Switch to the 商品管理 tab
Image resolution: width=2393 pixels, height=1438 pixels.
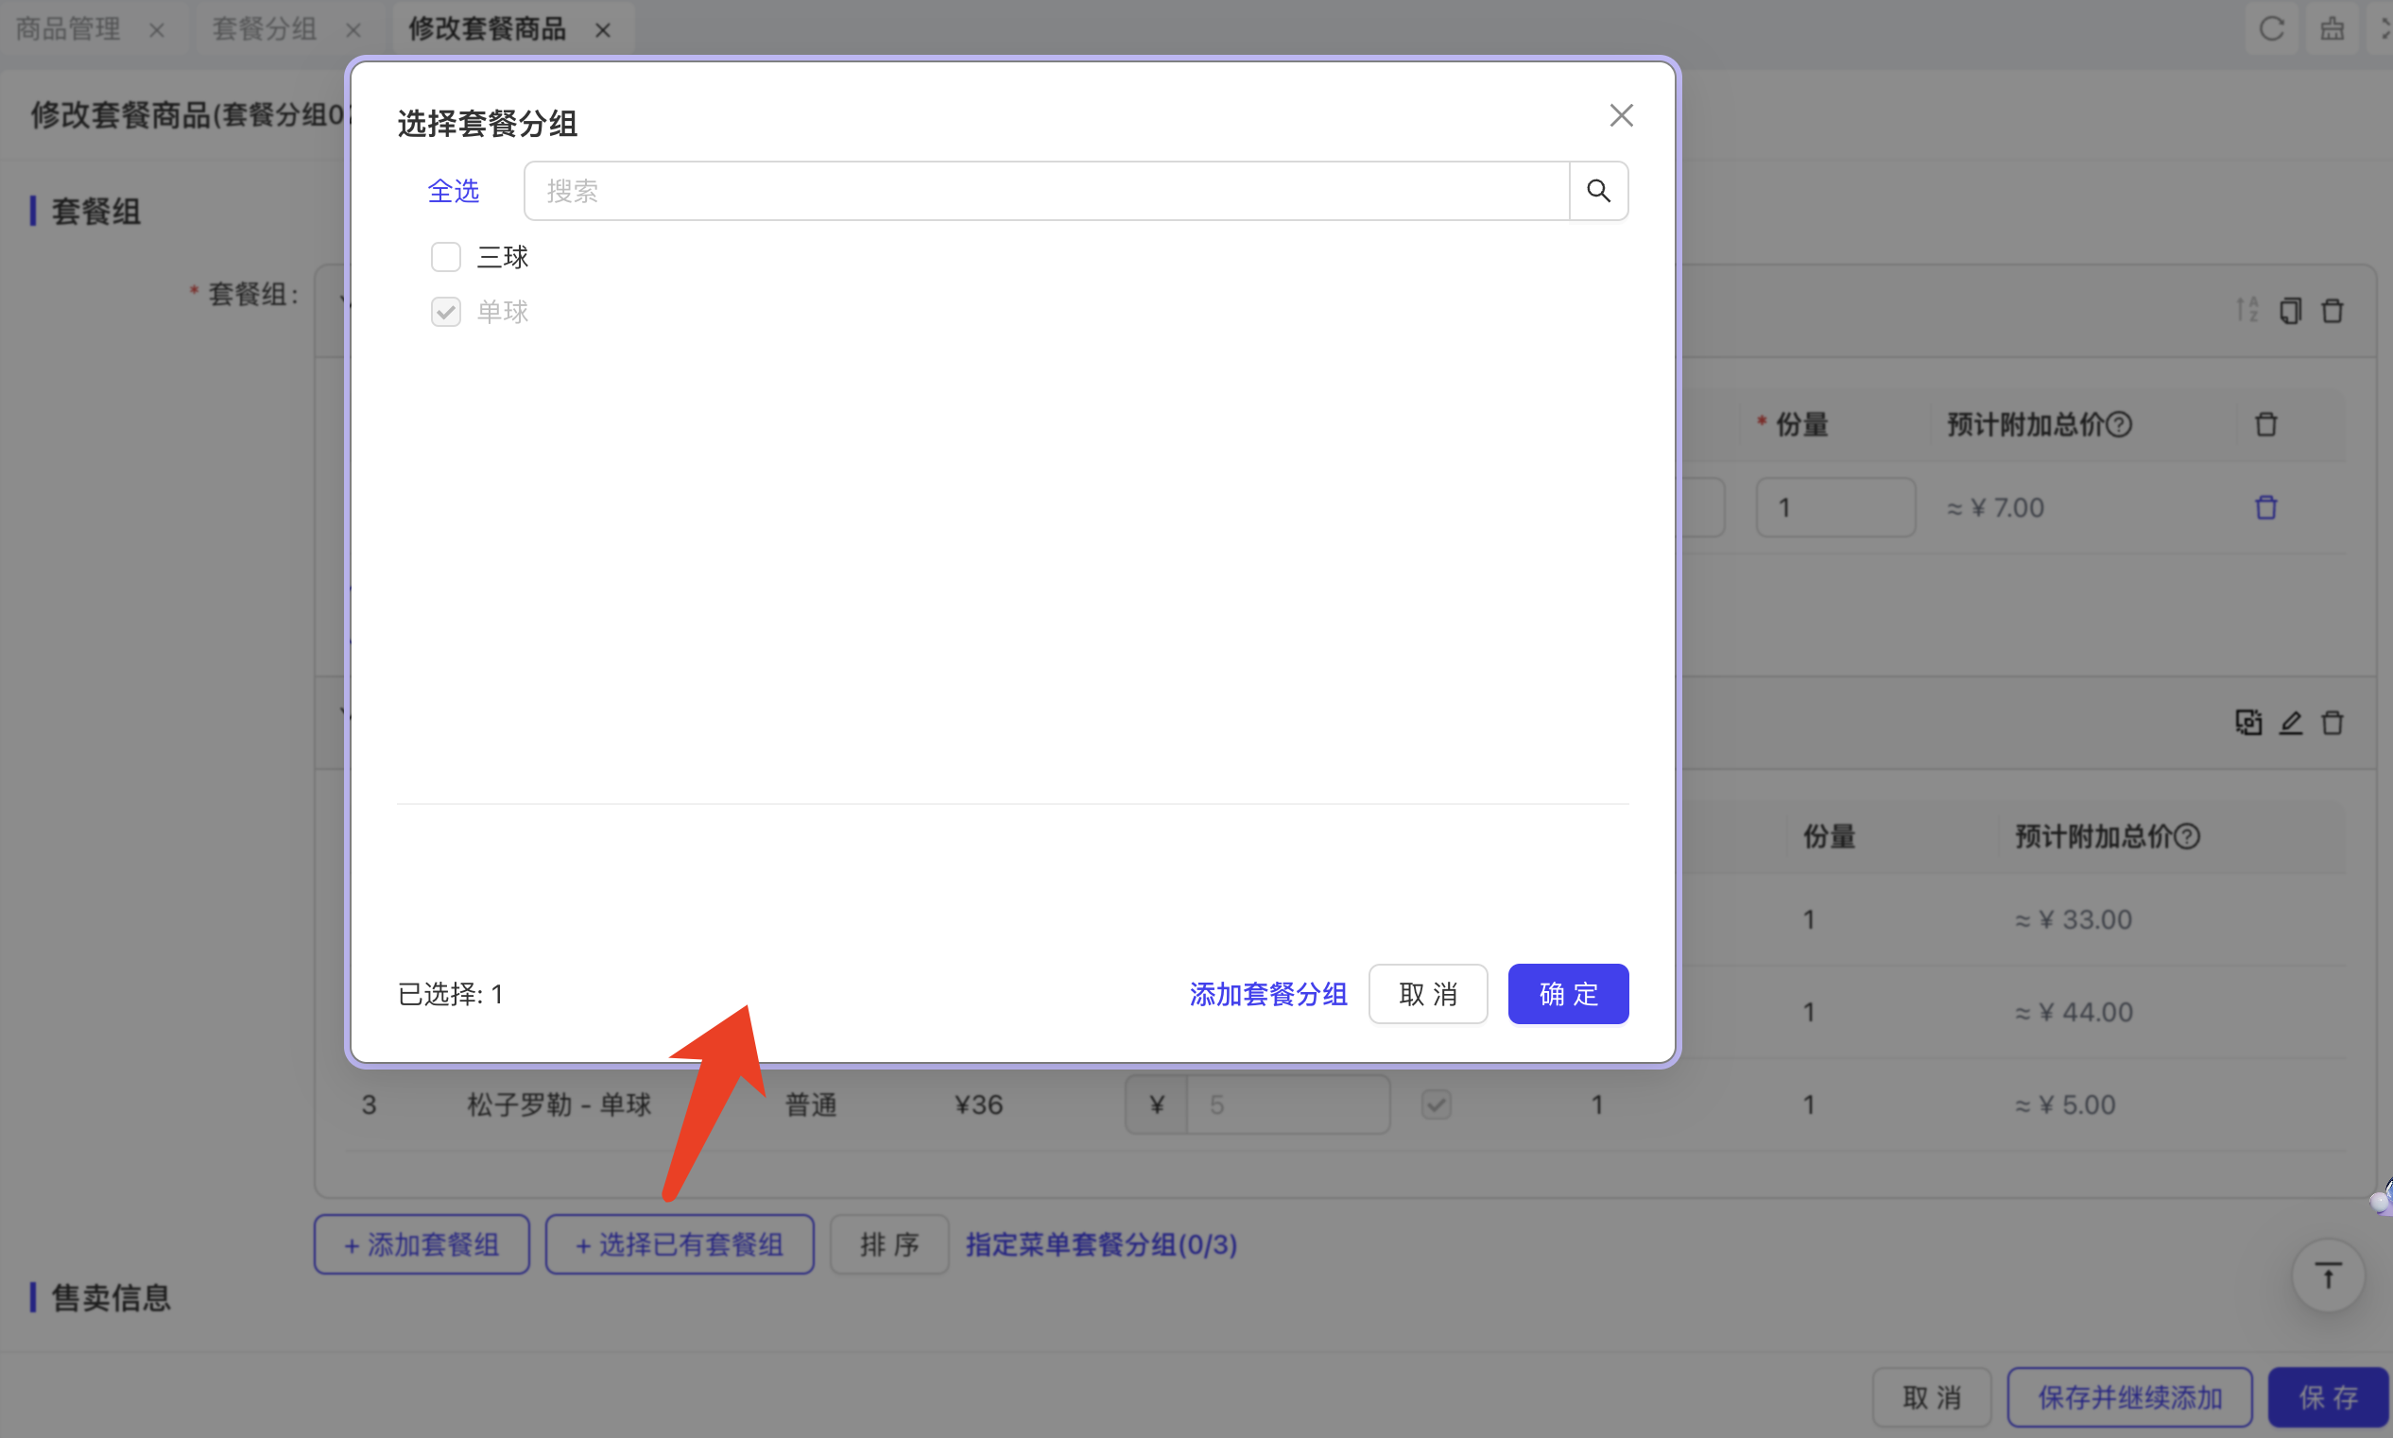pyautogui.click(x=68, y=29)
